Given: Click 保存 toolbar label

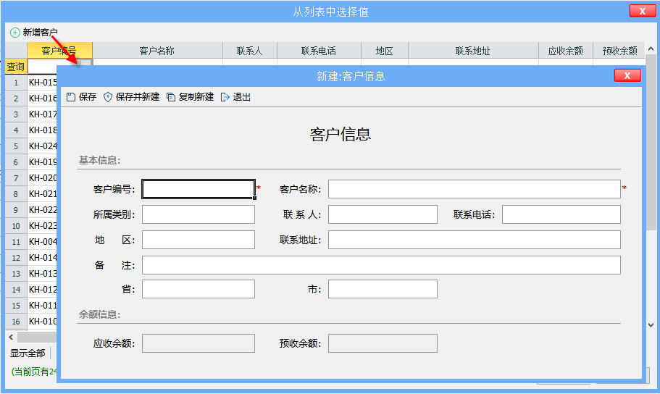Looking at the screenshot, I should pyautogui.click(x=88, y=97).
